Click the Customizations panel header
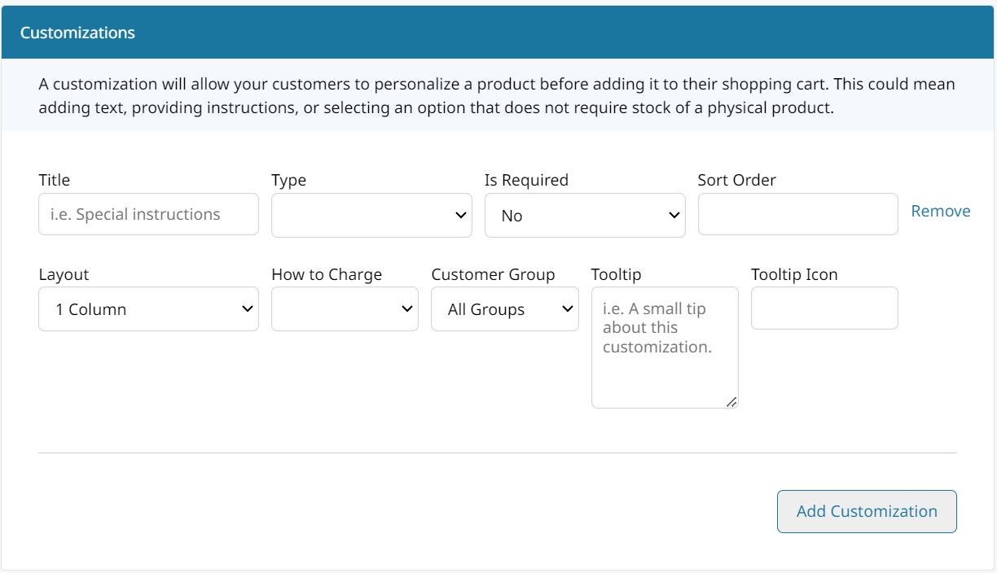The image size is (997, 573). pyautogui.click(x=498, y=33)
